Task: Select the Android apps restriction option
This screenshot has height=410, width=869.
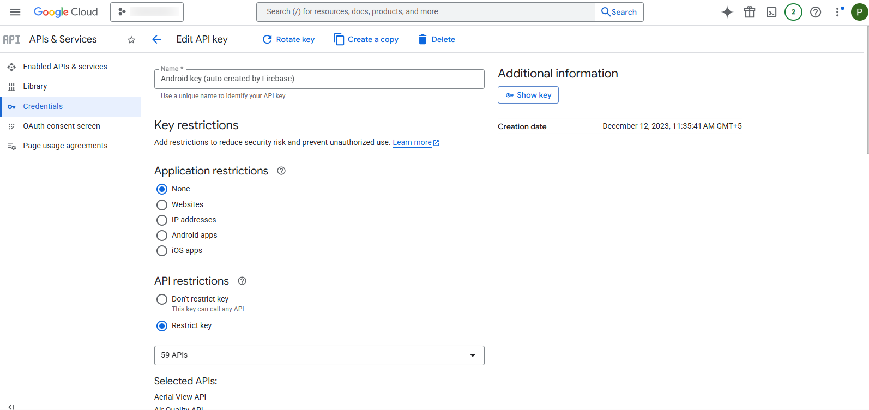Action: pos(162,236)
